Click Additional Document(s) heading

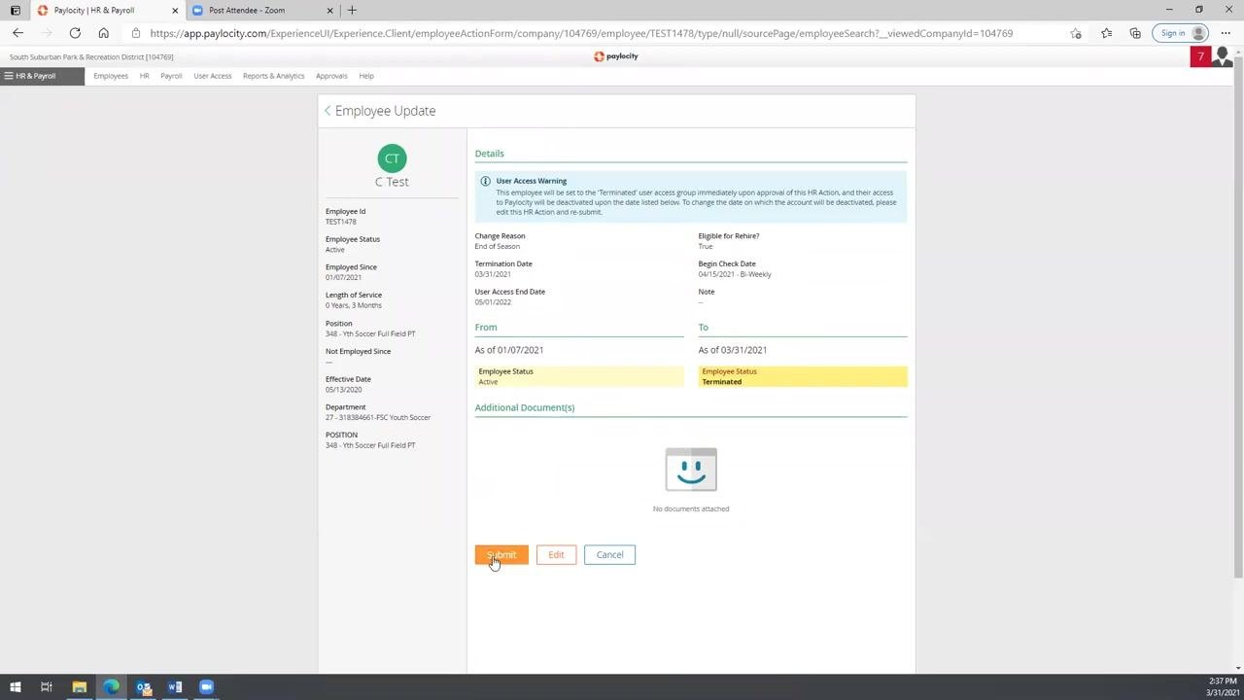pyautogui.click(x=525, y=407)
